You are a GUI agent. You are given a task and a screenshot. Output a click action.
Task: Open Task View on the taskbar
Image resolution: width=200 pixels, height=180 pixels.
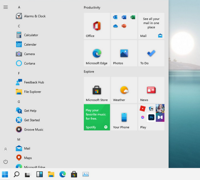[28, 174]
